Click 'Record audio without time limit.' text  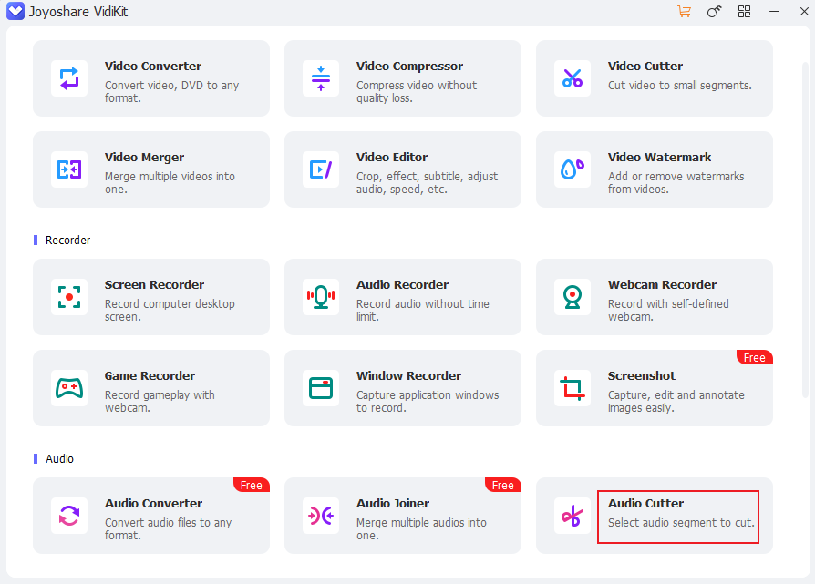(423, 310)
